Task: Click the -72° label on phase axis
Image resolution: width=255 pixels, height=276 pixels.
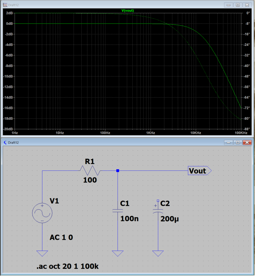Action: tap(247, 108)
